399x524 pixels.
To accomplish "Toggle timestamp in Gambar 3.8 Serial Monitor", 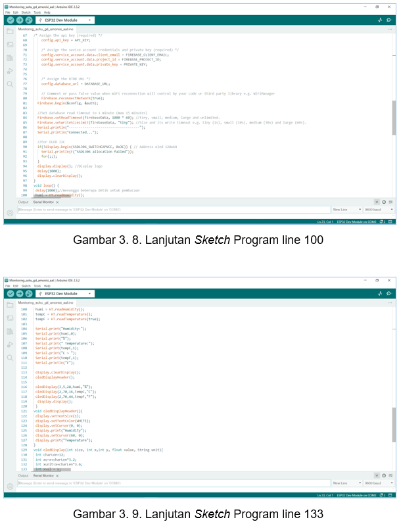I will tap(384, 202).
